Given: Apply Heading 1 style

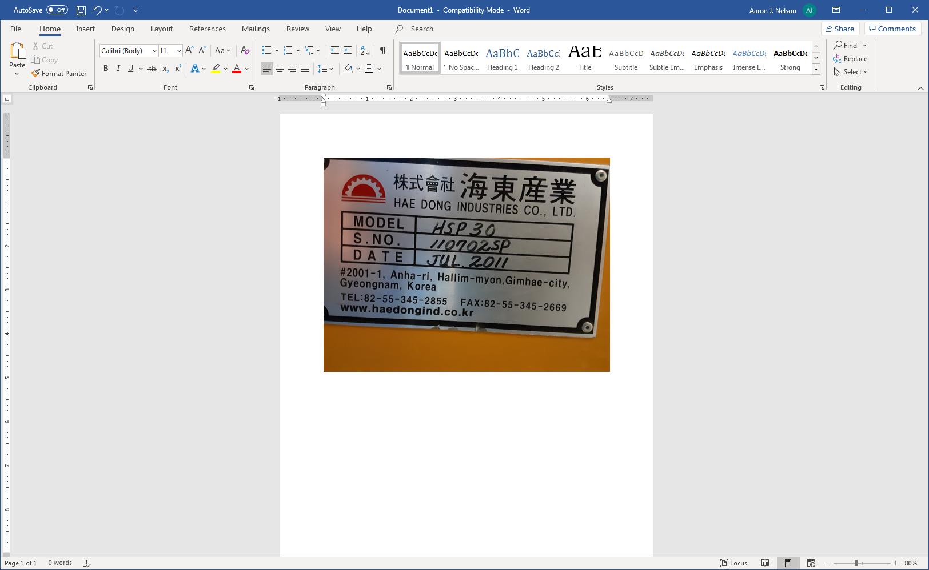Looking at the screenshot, I should pos(503,58).
